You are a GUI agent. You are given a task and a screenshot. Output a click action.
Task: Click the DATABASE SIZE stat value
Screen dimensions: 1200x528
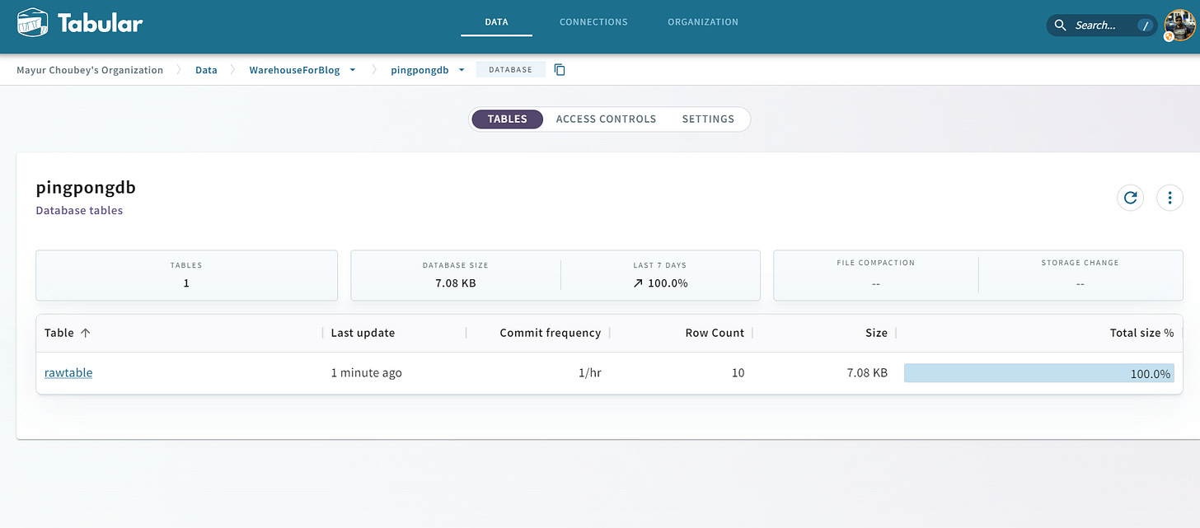456,283
